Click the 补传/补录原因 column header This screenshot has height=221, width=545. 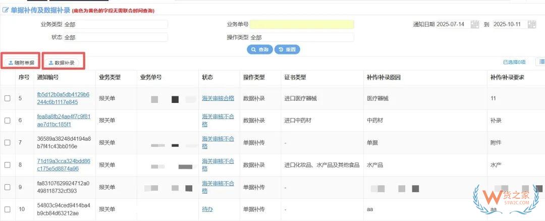click(384, 78)
